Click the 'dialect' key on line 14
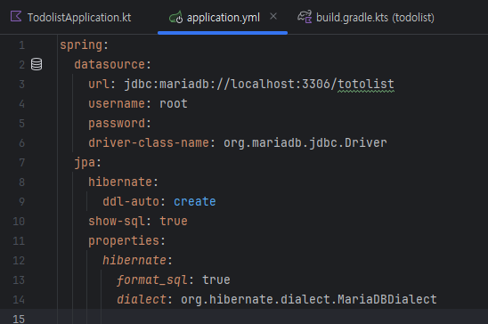 tap(142, 299)
